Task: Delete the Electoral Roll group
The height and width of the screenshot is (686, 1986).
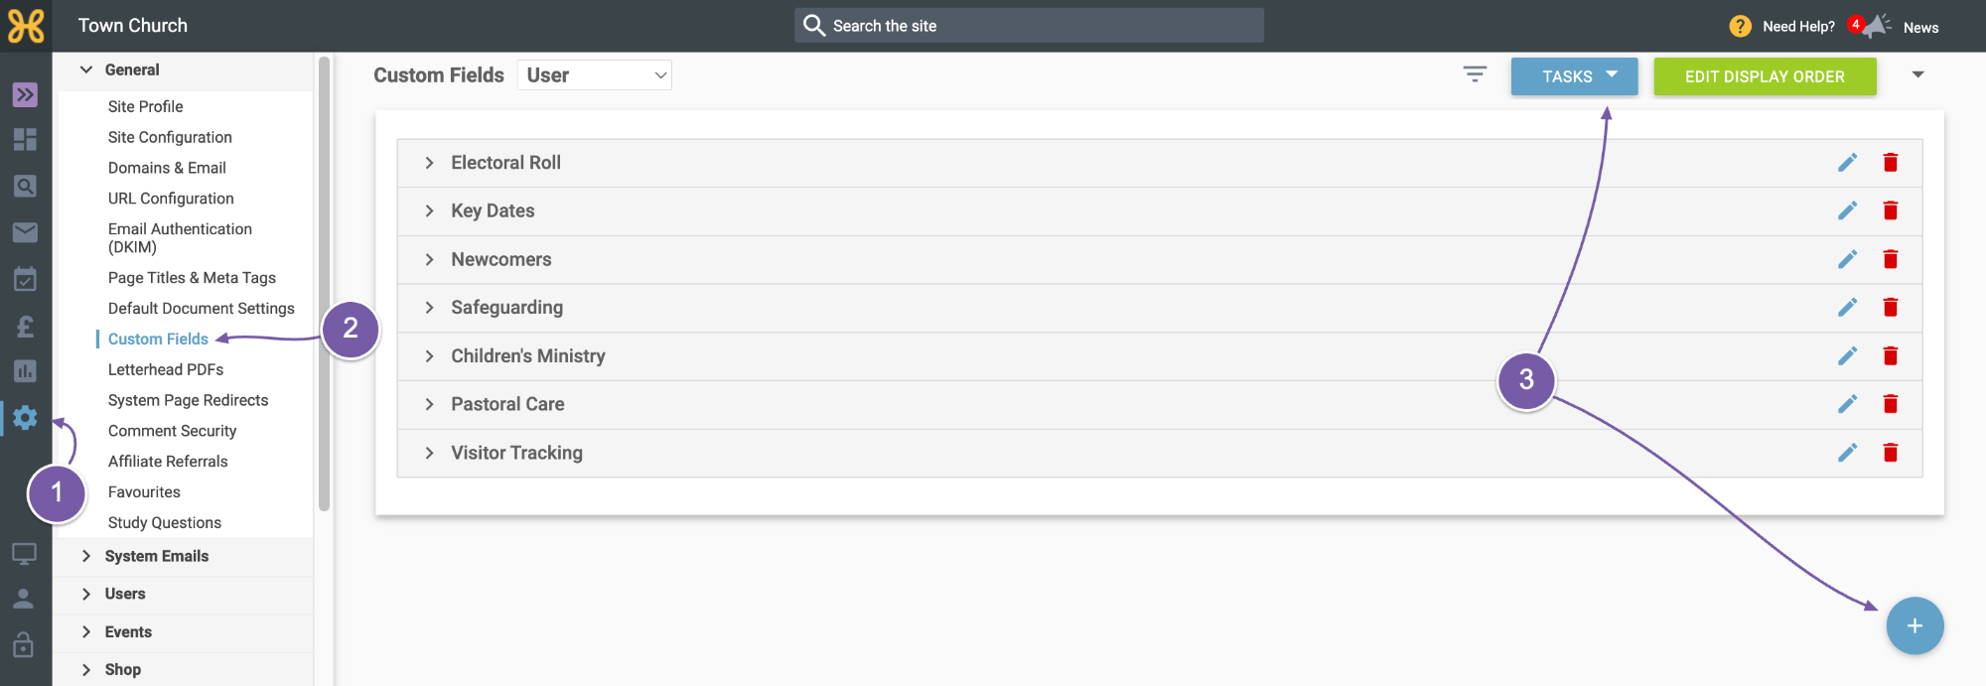Action: point(1891,163)
